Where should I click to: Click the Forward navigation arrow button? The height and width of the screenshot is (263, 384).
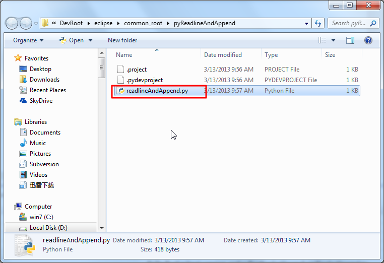tap(26, 23)
